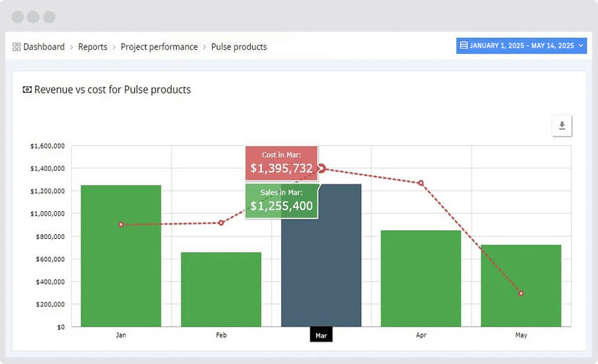The width and height of the screenshot is (598, 364).
Task: Select the highlighted Mar label on the x-axis
Action: pos(321,335)
